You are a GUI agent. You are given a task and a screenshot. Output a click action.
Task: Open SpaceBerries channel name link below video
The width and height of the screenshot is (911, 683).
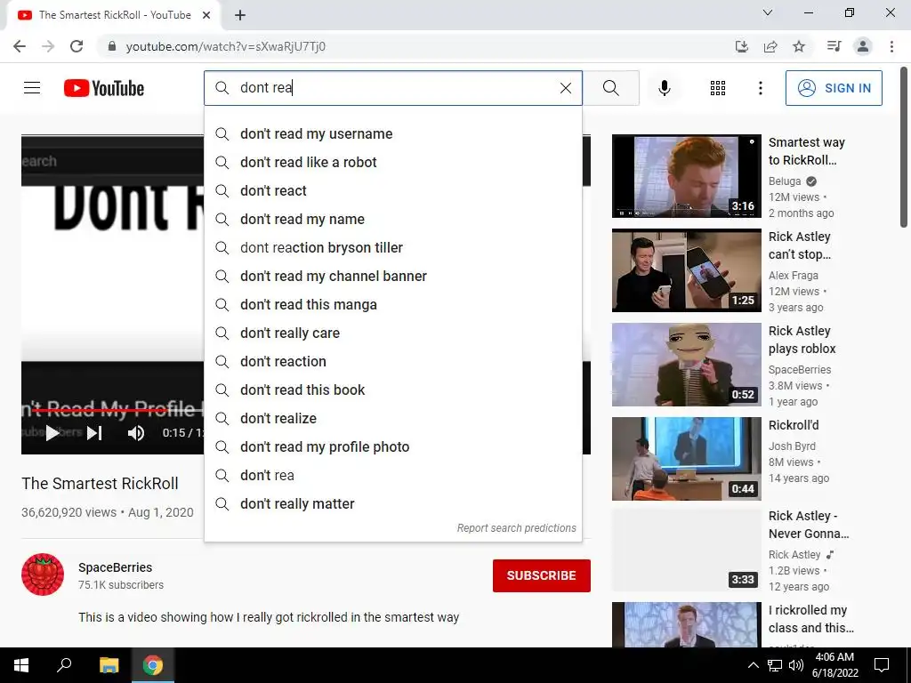pyautogui.click(x=115, y=567)
